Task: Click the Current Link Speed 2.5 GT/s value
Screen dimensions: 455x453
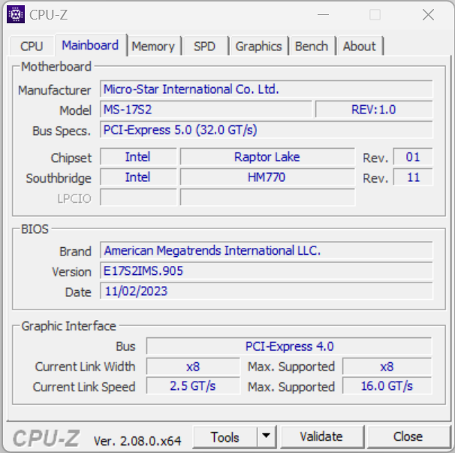Action: 193,386
